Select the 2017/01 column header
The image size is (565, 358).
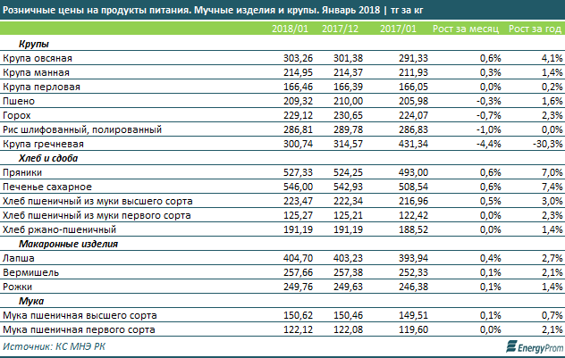[398, 29]
